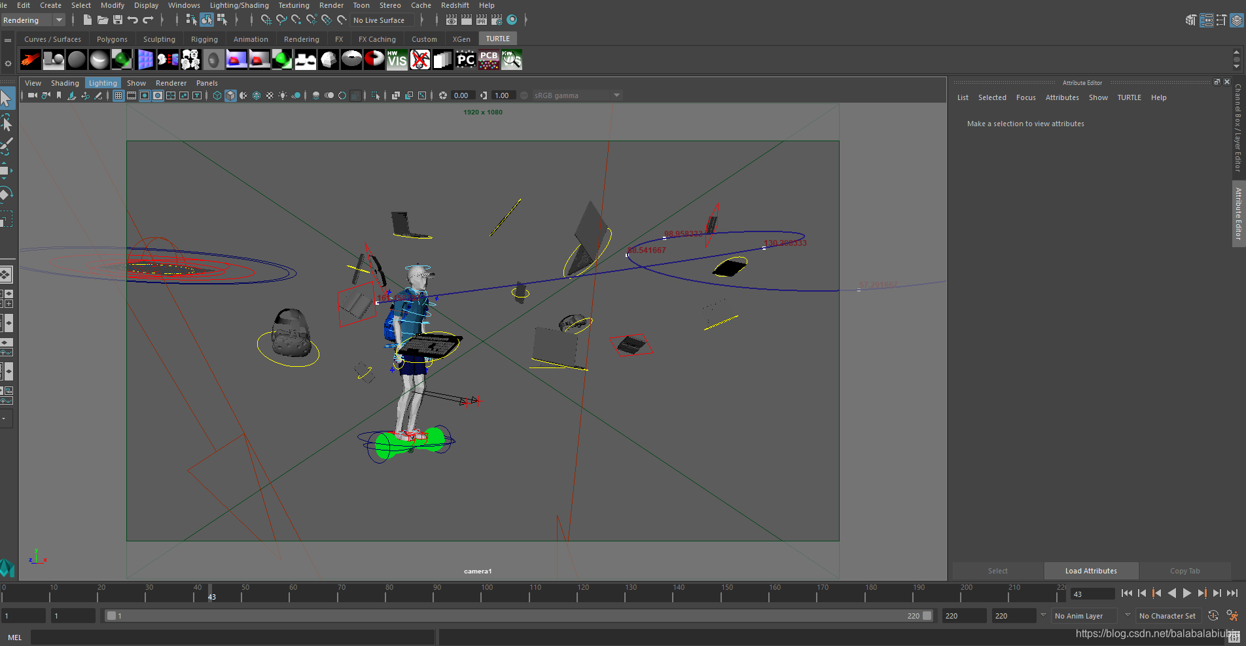Open the Rendering menu set dropdown
This screenshot has width=1246, height=646.
[x=33, y=20]
